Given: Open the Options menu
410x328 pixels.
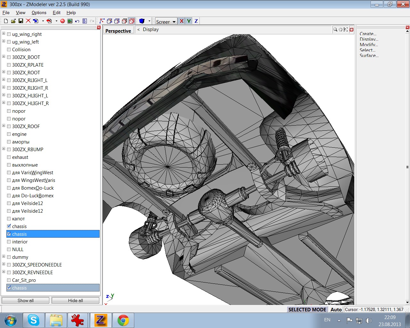Looking at the screenshot, I should [x=39, y=12].
